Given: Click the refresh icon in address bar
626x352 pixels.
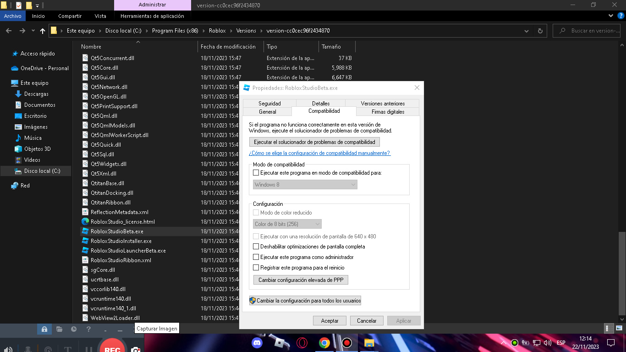Looking at the screenshot, I should pyautogui.click(x=540, y=31).
